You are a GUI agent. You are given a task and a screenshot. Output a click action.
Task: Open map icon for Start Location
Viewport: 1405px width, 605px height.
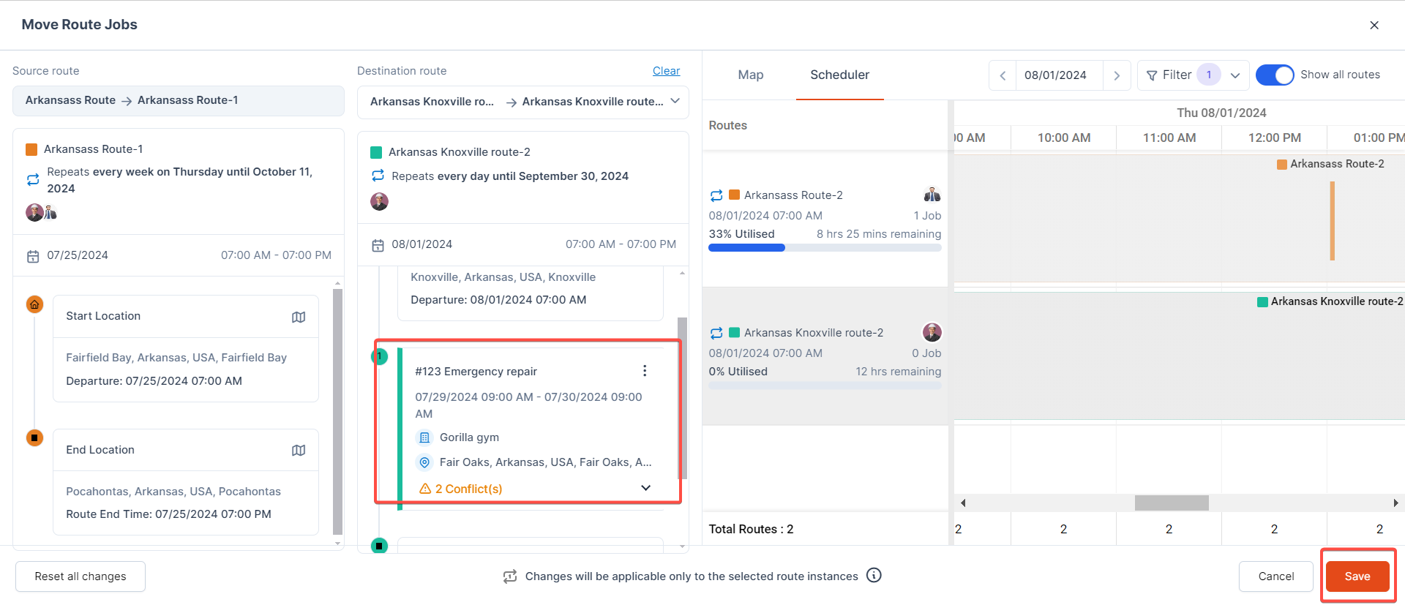point(299,317)
